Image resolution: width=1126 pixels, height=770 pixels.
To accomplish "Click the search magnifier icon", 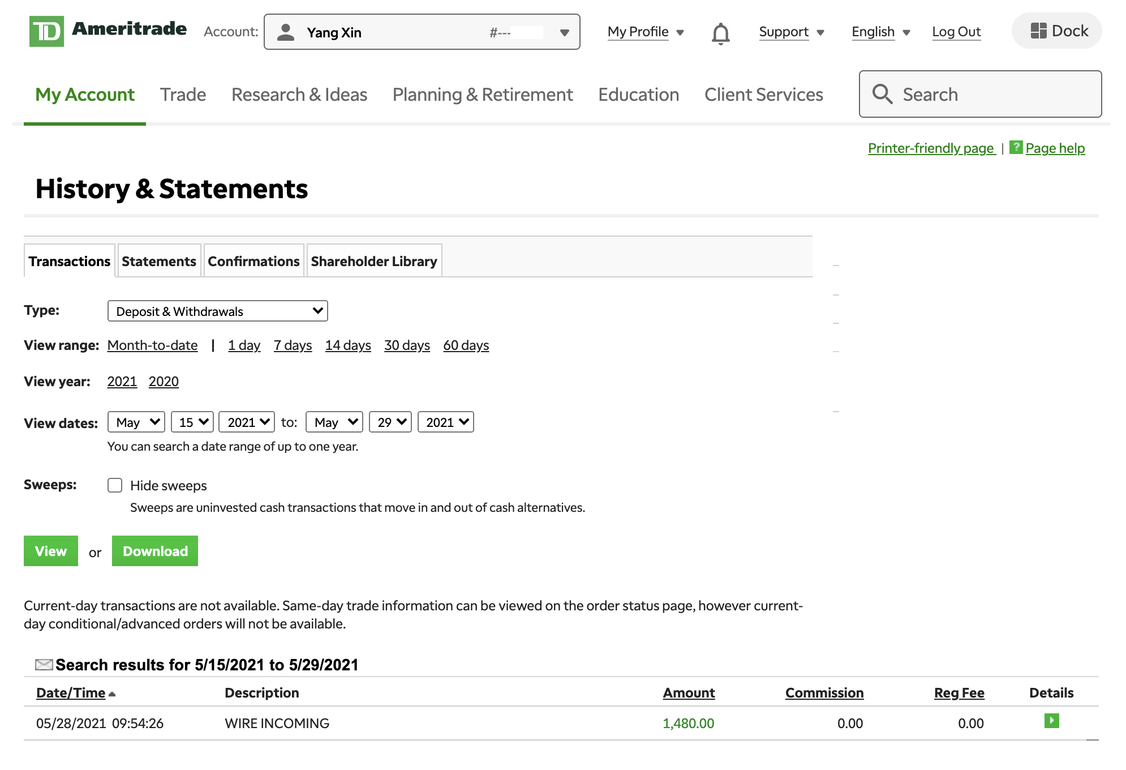I will tap(882, 94).
